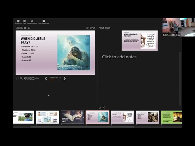Advance to next slide with right arrow
Image resolution: width=195 pixels, height=146 pixels.
[x=64, y=78]
